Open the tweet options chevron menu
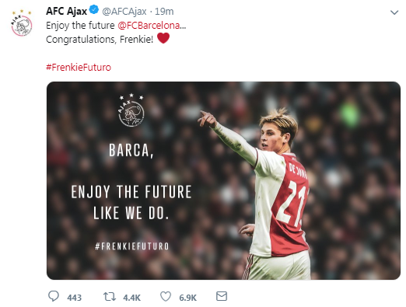Viewport: 406px width, 307px height. pyautogui.click(x=394, y=12)
